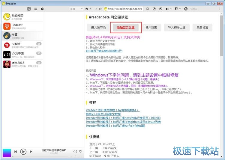Select the VICE中国 feed
The height and width of the screenshot is (160, 225).
[x=22, y=55]
